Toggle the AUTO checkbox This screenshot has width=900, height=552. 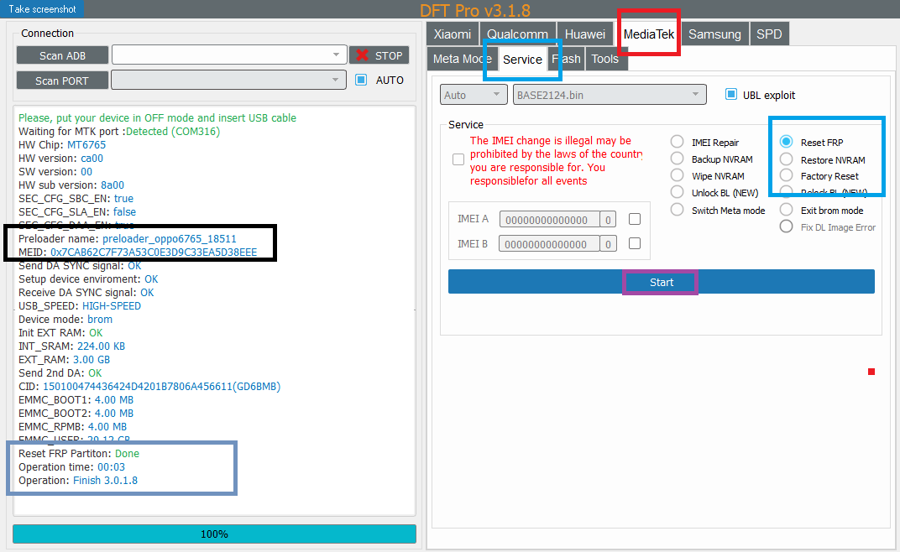tap(361, 80)
